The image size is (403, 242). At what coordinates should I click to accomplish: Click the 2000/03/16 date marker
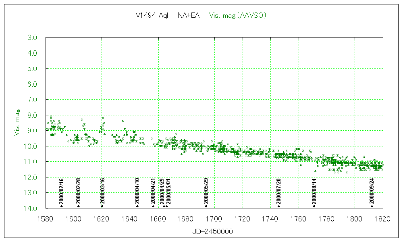(x=102, y=192)
